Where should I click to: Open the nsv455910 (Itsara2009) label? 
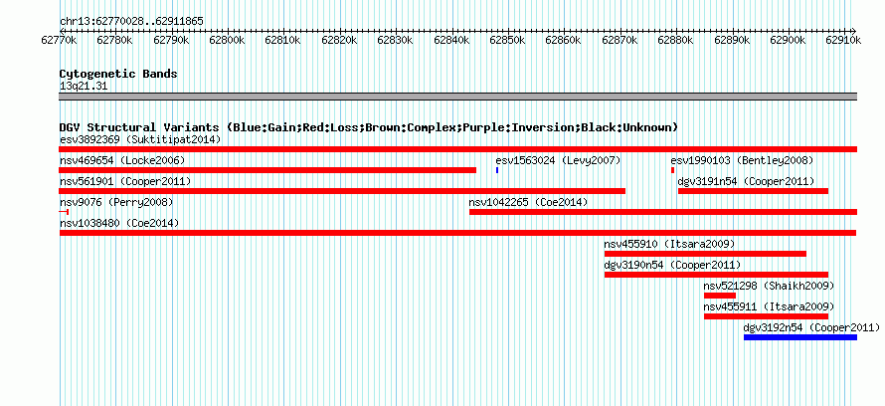tap(669, 244)
